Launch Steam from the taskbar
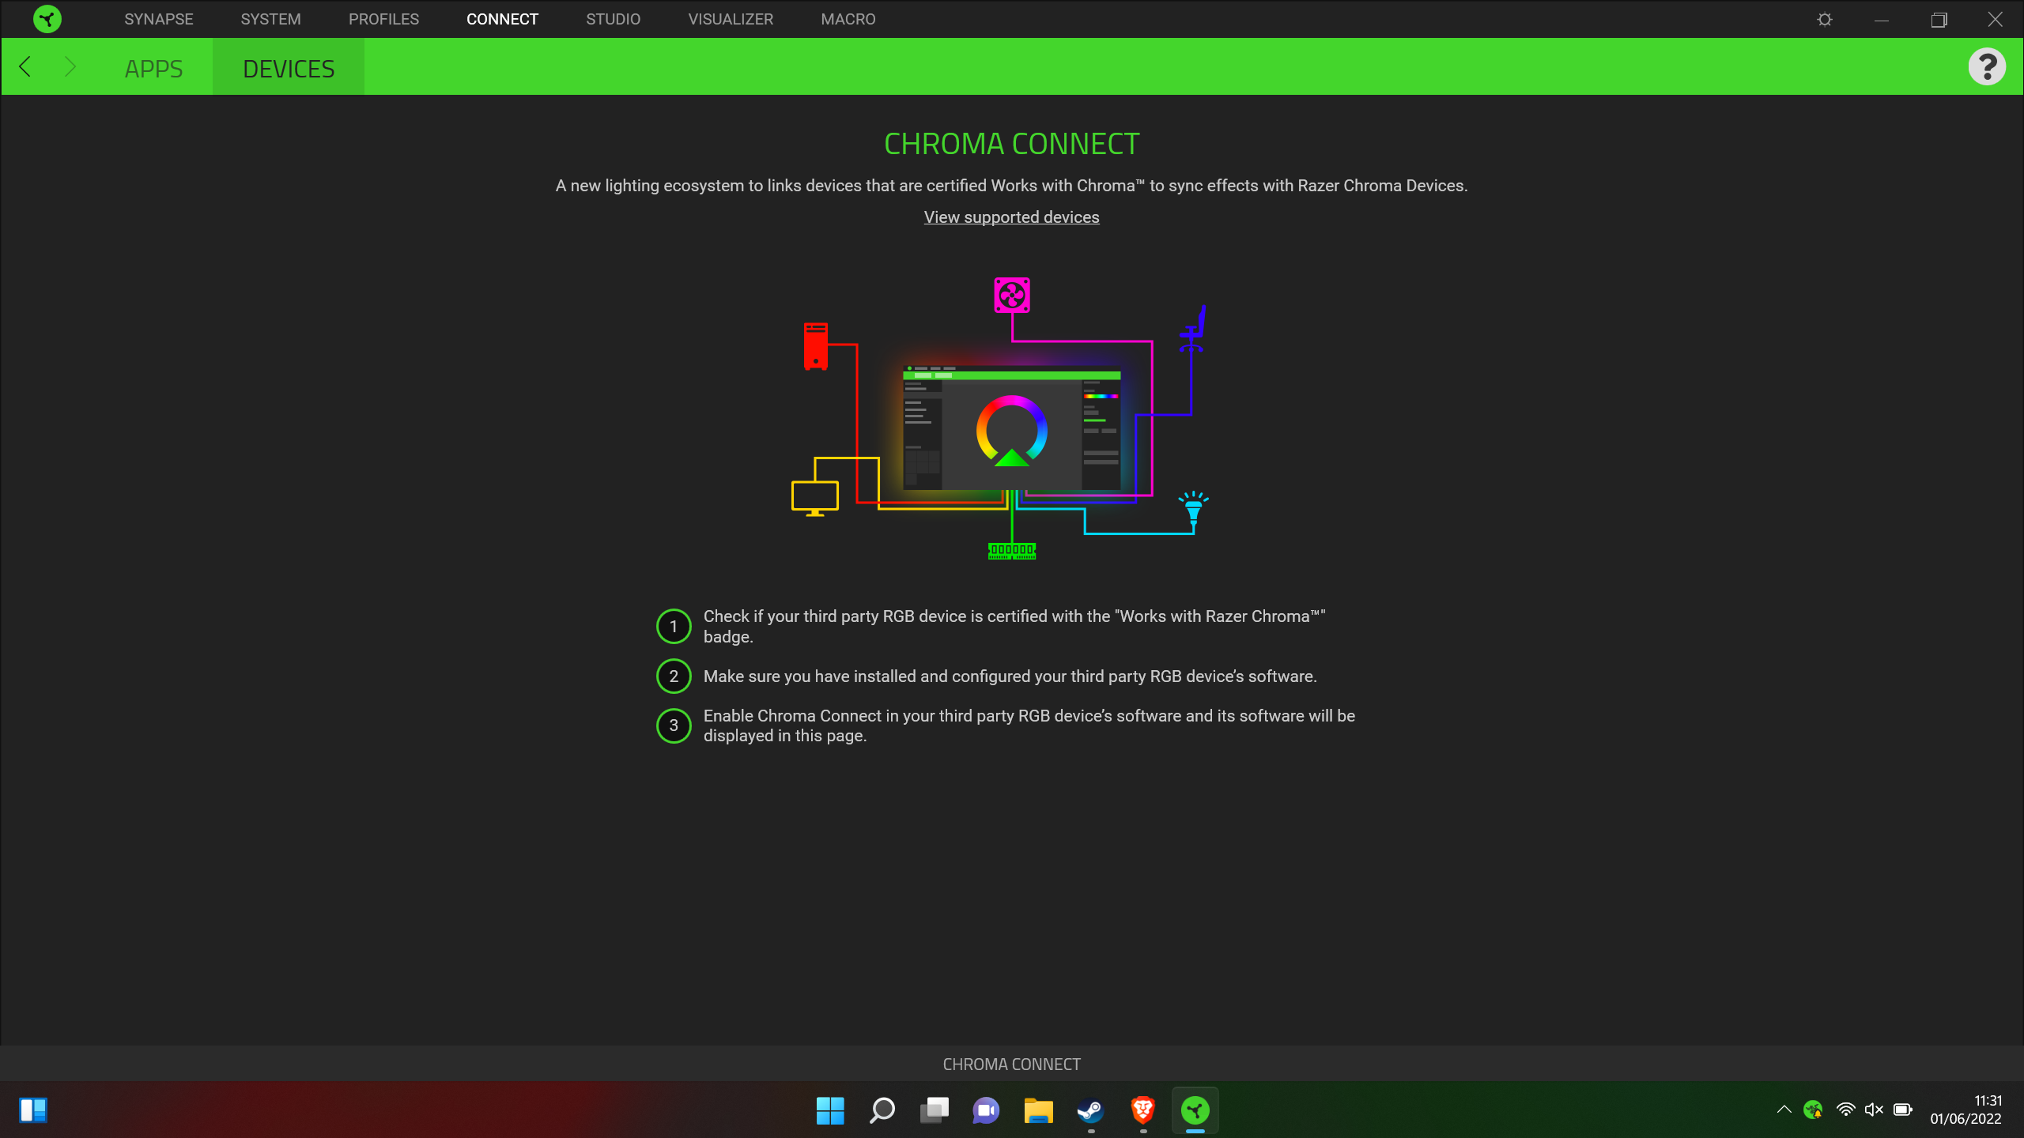The image size is (2024, 1138). click(1090, 1110)
